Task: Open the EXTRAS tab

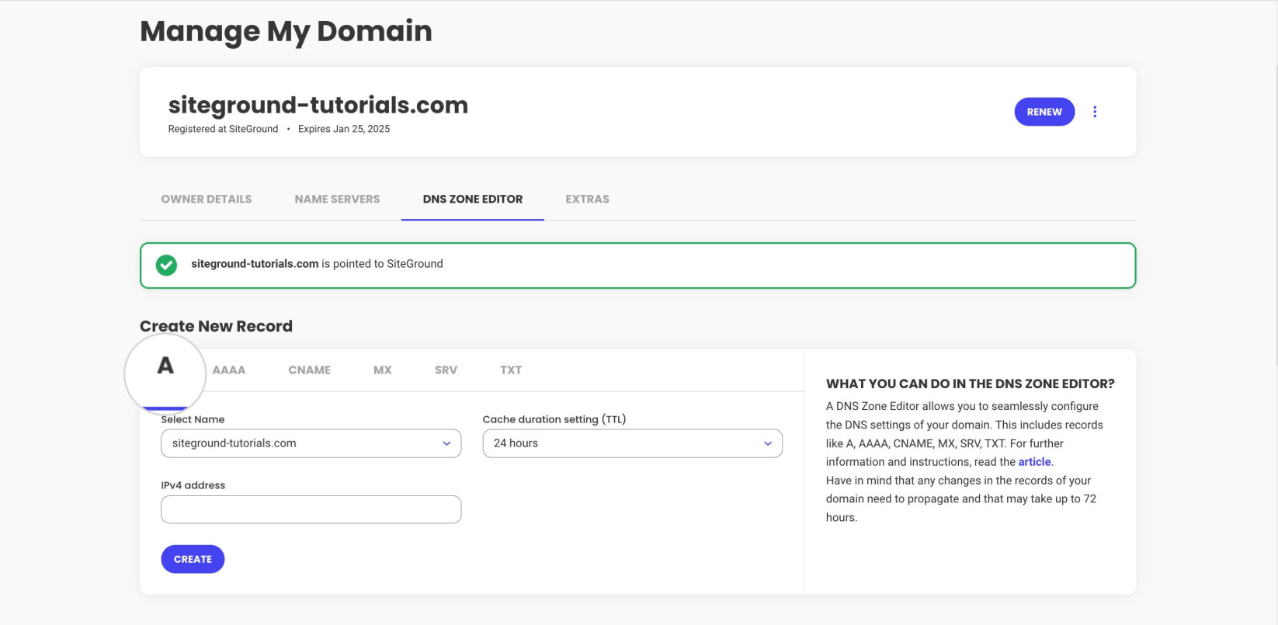Action: click(587, 200)
